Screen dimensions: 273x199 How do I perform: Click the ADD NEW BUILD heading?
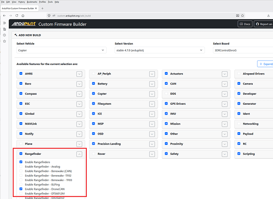coord(29,35)
